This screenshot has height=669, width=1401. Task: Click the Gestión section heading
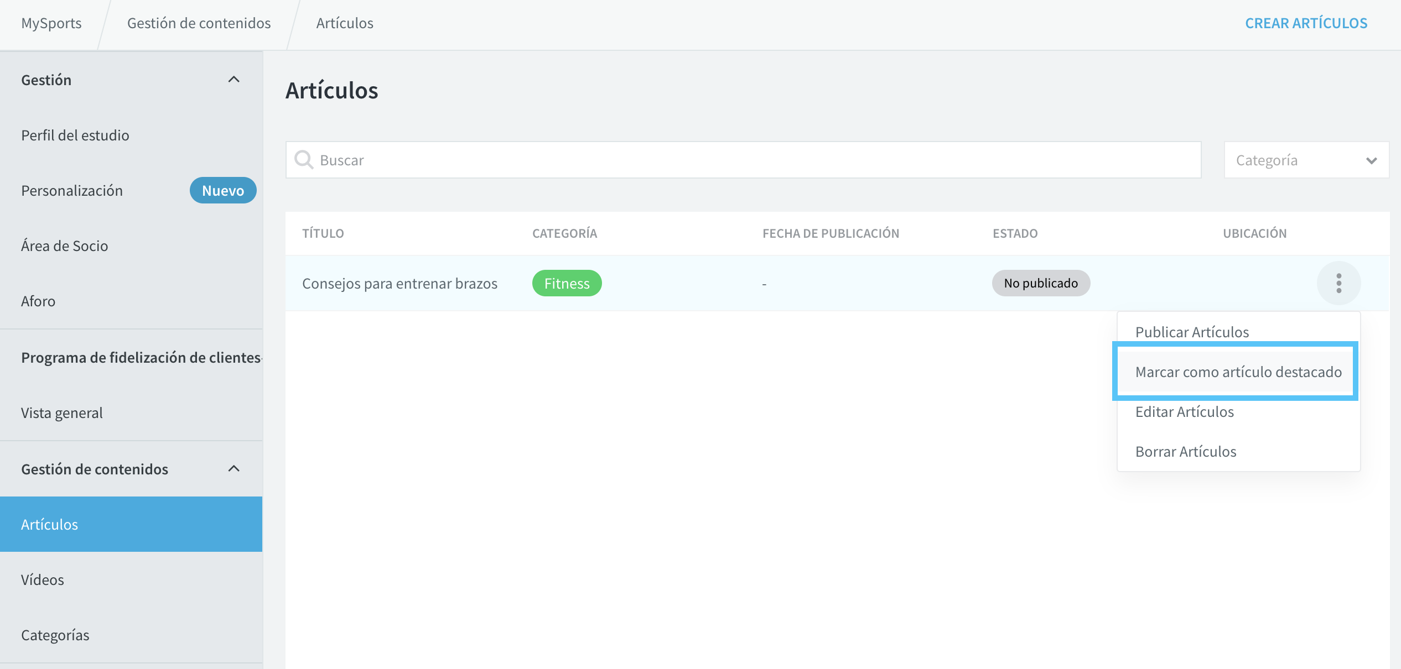[x=46, y=80]
